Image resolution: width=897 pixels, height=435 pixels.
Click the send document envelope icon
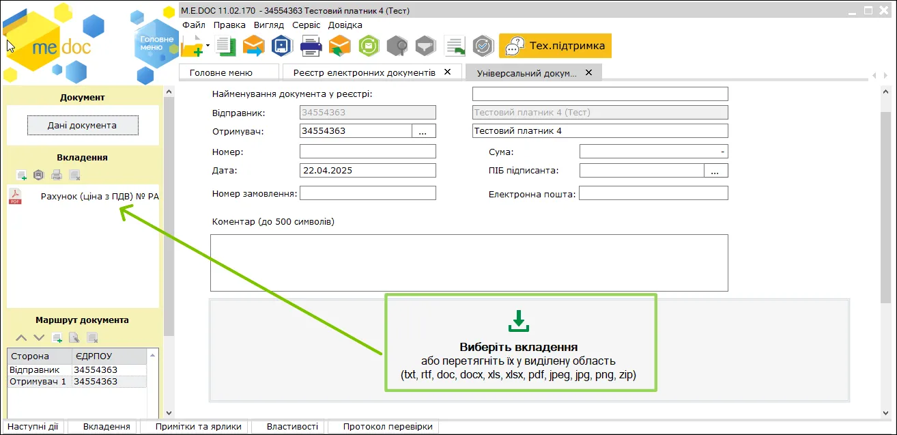tap(254, 46)
